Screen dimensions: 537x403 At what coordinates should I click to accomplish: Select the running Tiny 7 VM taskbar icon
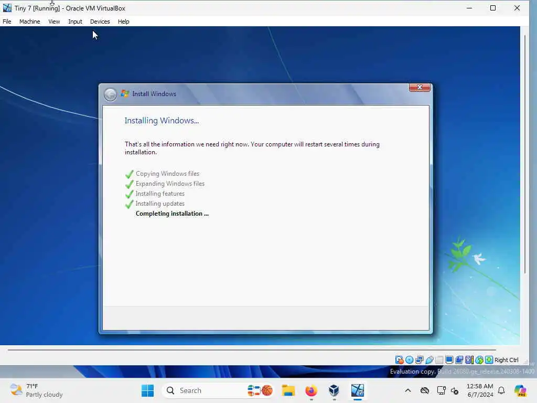point(357,390)
